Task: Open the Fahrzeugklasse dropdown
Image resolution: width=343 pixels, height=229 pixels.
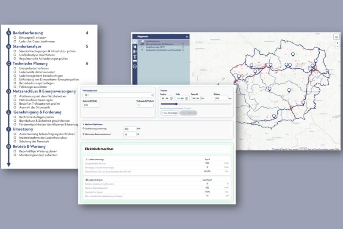Action: pos(117,95)
